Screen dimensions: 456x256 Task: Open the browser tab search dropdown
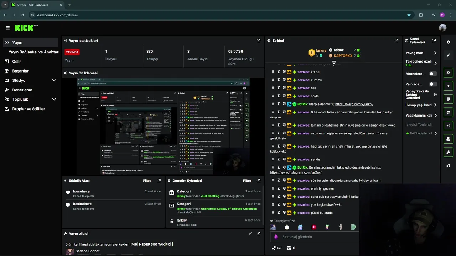(5, 5)
